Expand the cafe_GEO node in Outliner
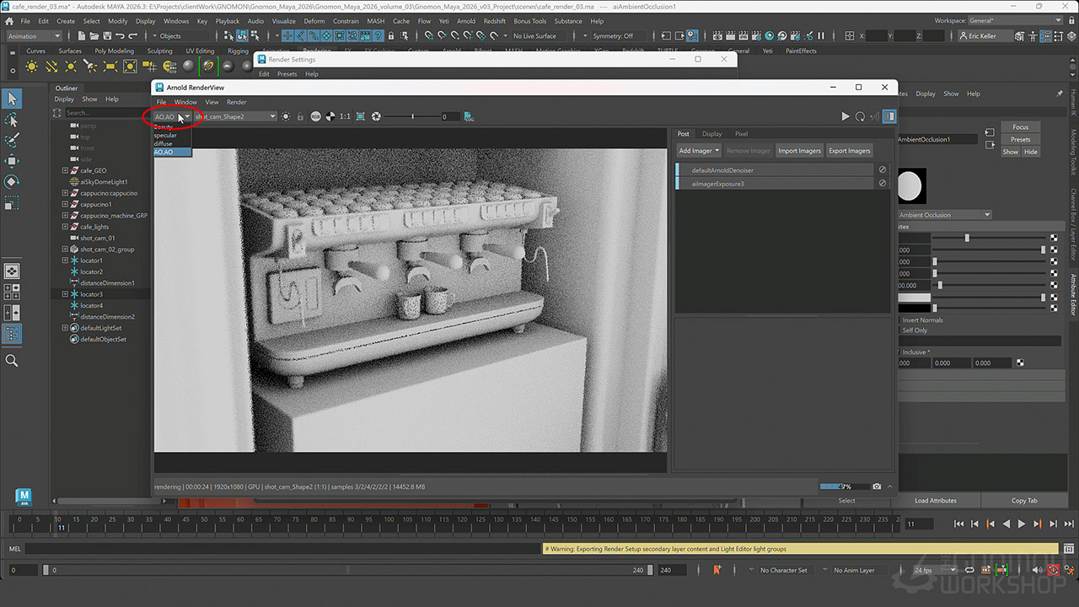This screenshot has height=607, width=1079. tap(65, 170)
